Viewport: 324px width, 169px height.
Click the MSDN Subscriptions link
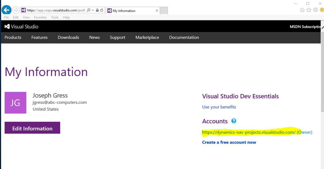click(305, 27)
